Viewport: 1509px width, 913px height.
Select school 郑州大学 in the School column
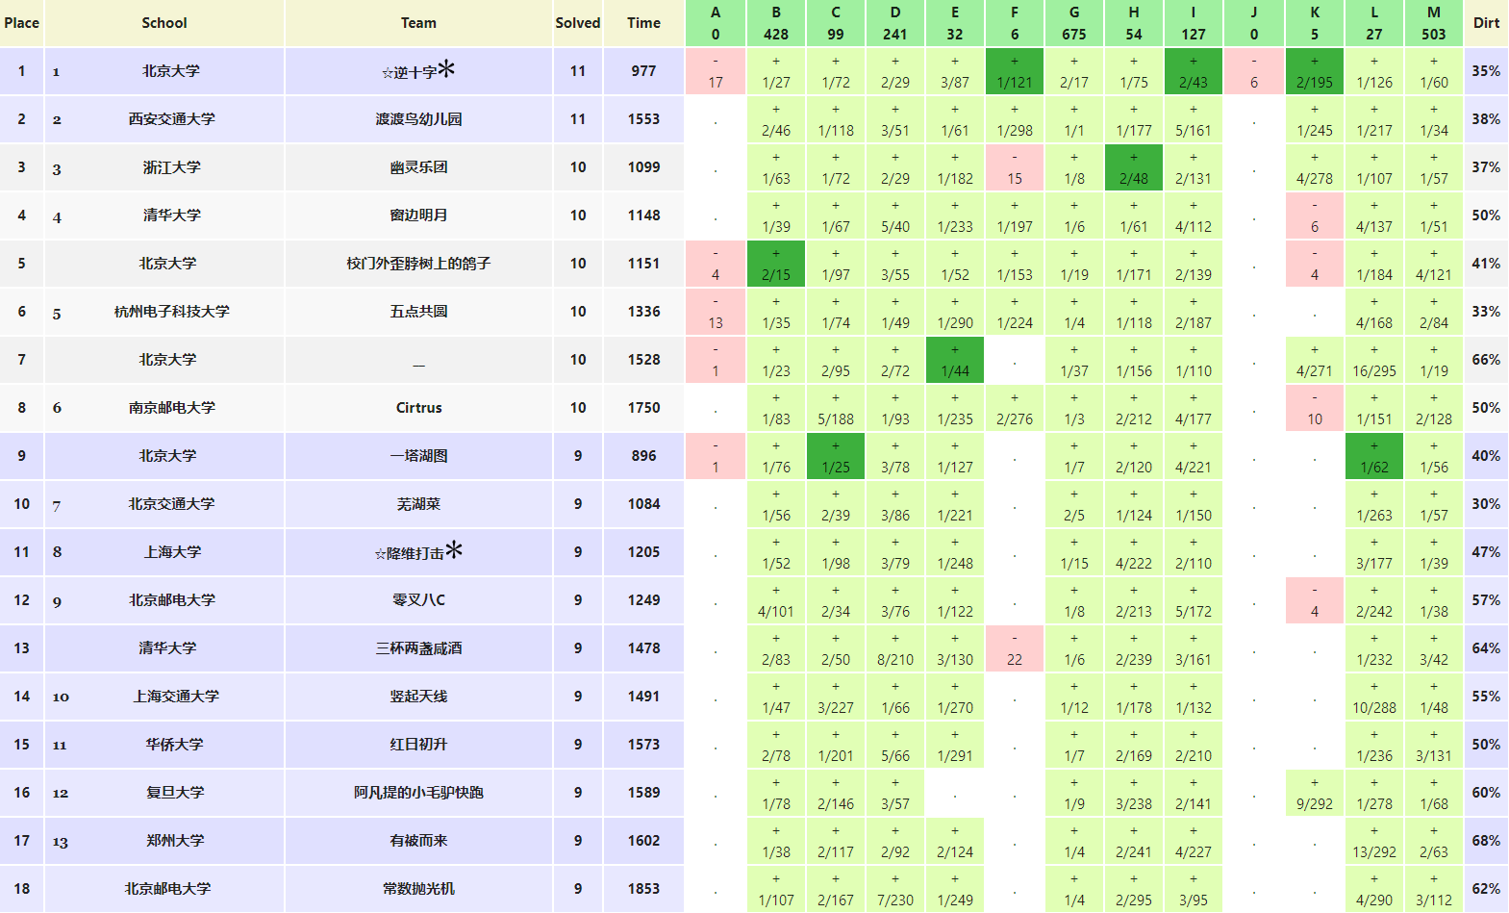pos(175,841)
